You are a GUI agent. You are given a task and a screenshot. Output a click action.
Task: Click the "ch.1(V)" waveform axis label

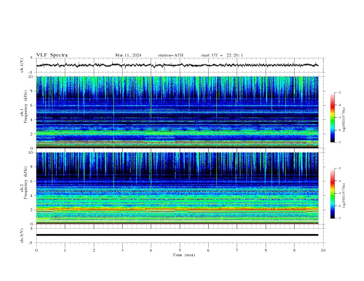[22, 65]
